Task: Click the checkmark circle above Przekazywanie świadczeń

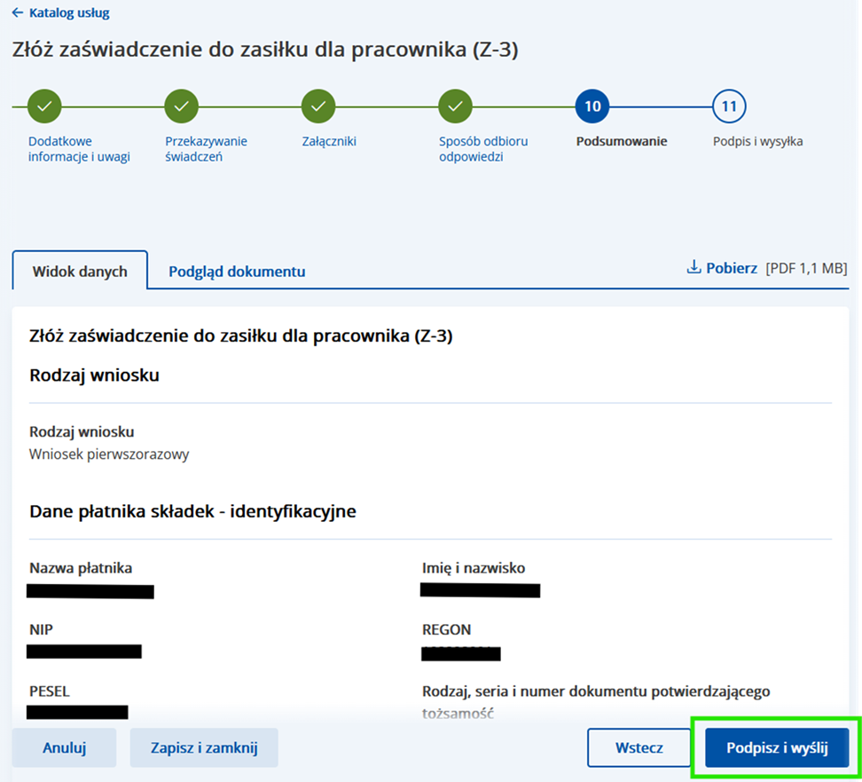Action: click(182, 107)
